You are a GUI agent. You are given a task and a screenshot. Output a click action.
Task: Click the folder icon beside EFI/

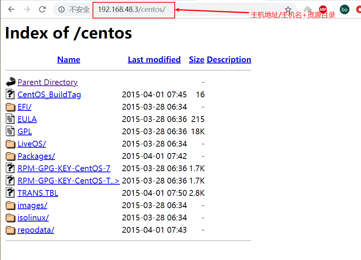[x=10, y=107]
